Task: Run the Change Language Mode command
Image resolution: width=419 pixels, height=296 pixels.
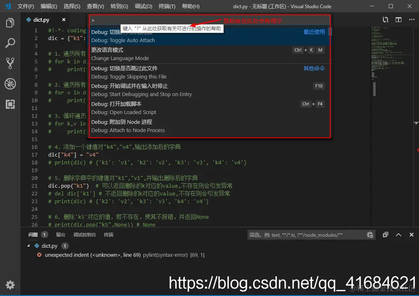Action: point(210,54)
